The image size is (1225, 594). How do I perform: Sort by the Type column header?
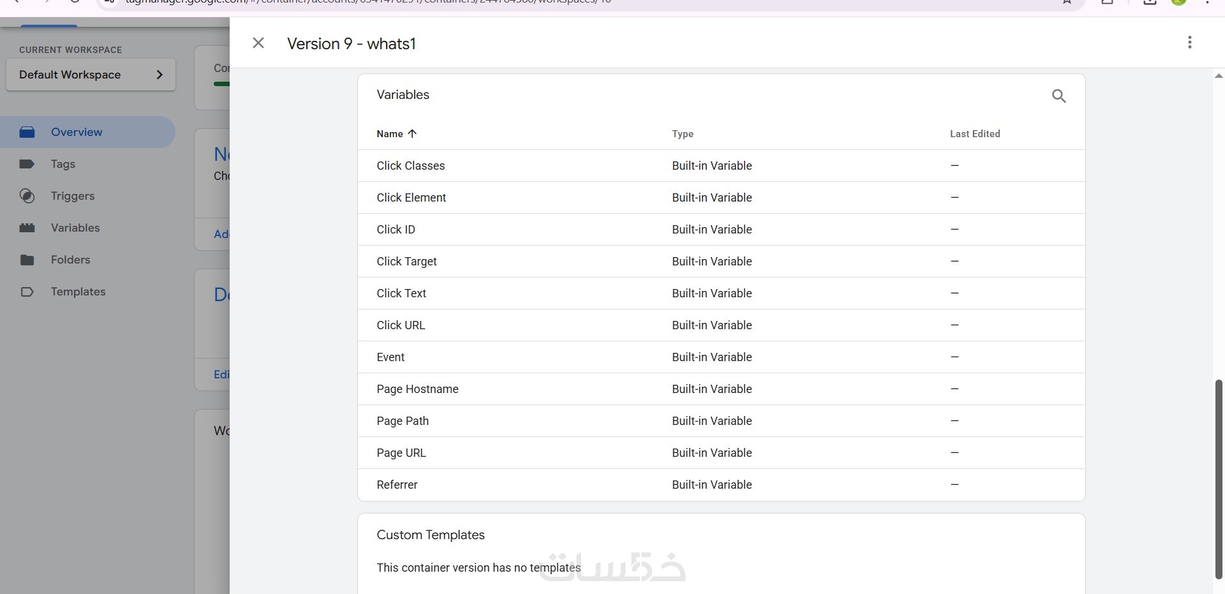tap(682, 134)
